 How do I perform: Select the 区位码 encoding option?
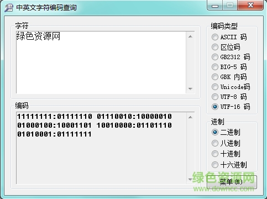click(x=226, y=47)
